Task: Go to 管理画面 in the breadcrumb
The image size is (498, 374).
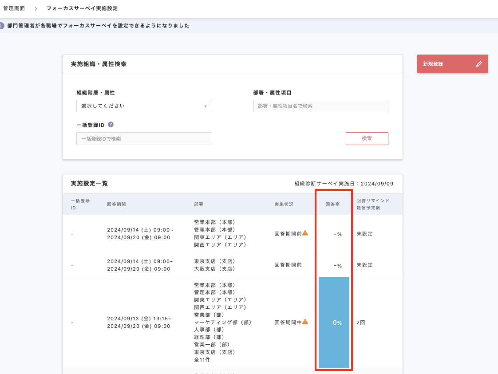Action: pyautogui.click(x=14, y=8)
